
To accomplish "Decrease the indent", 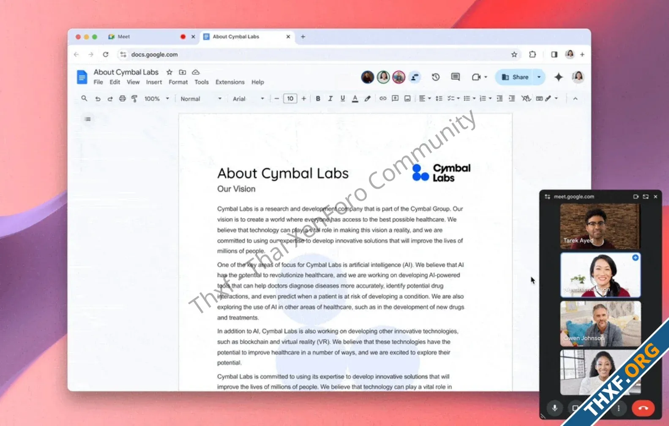I will (x=500, y=98).
